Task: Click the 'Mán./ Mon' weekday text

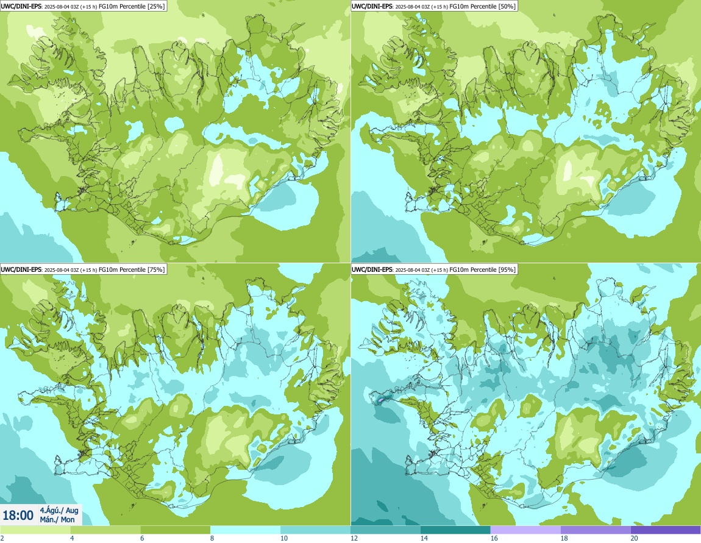Action: 57,519
